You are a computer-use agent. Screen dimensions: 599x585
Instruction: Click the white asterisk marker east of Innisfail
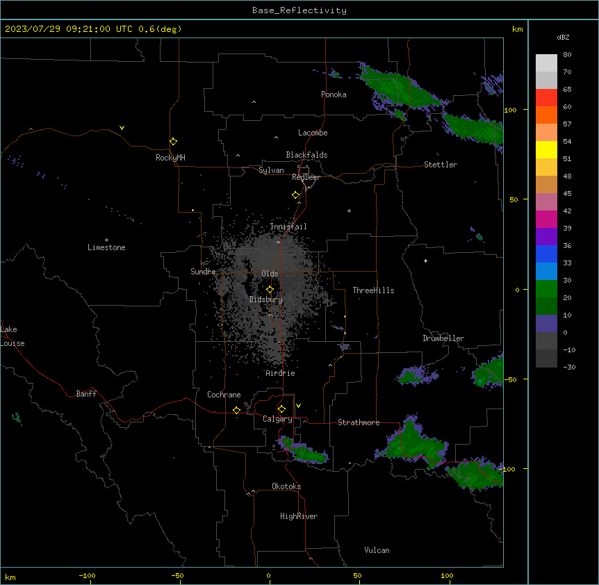coord(349,211)
